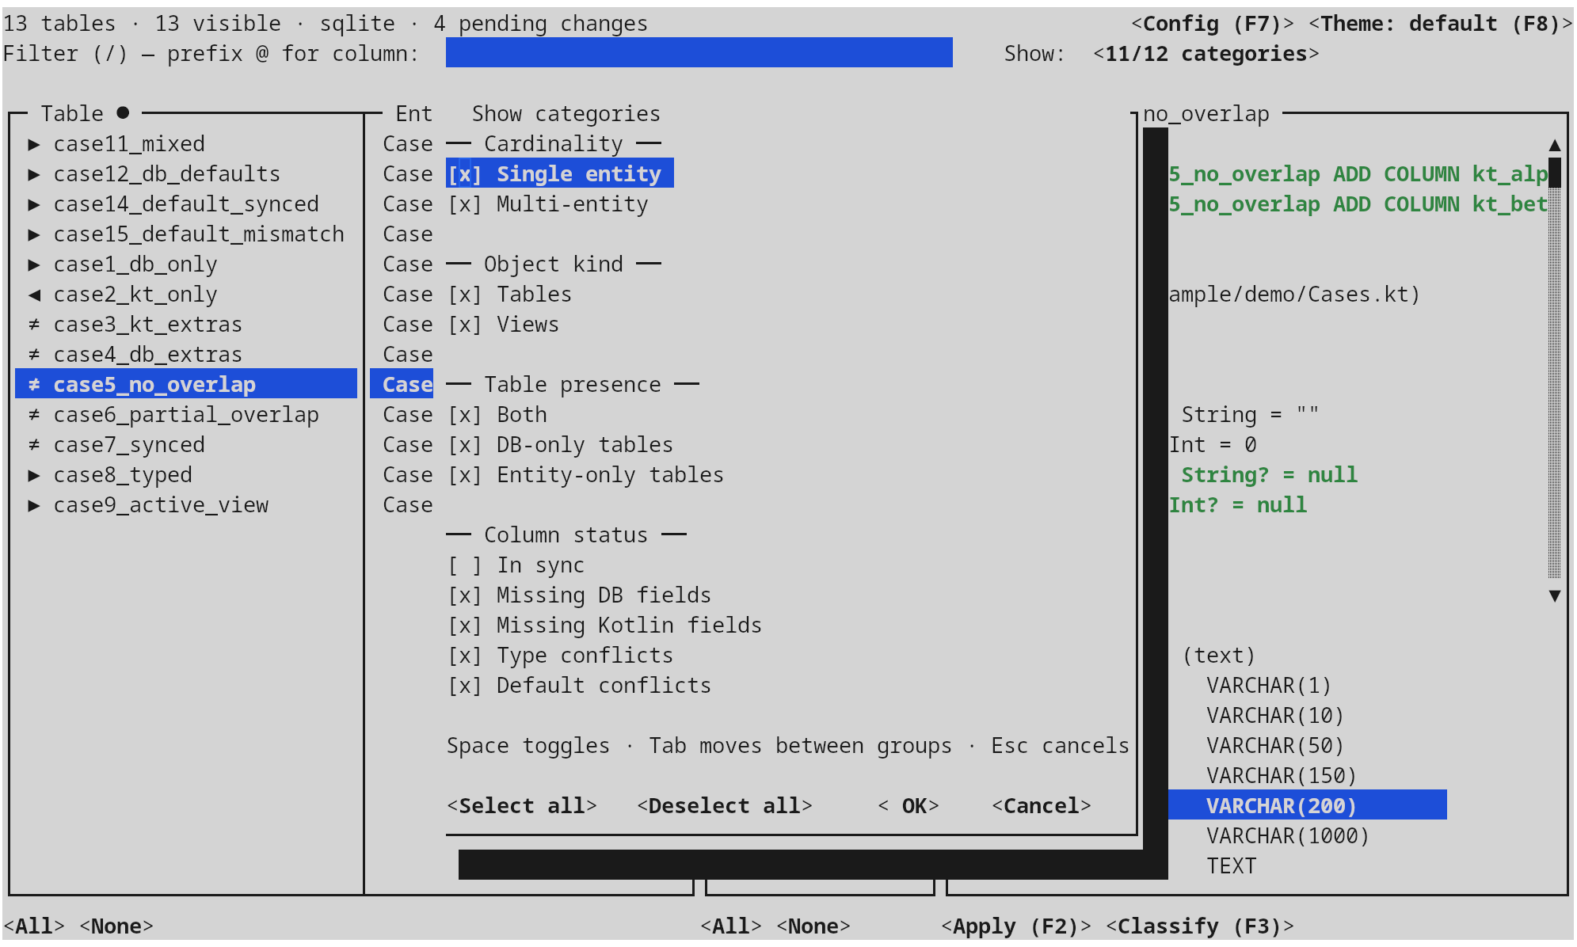
Task: Open Theme: default (F8) switcher
Action: tap(1441, 24)
